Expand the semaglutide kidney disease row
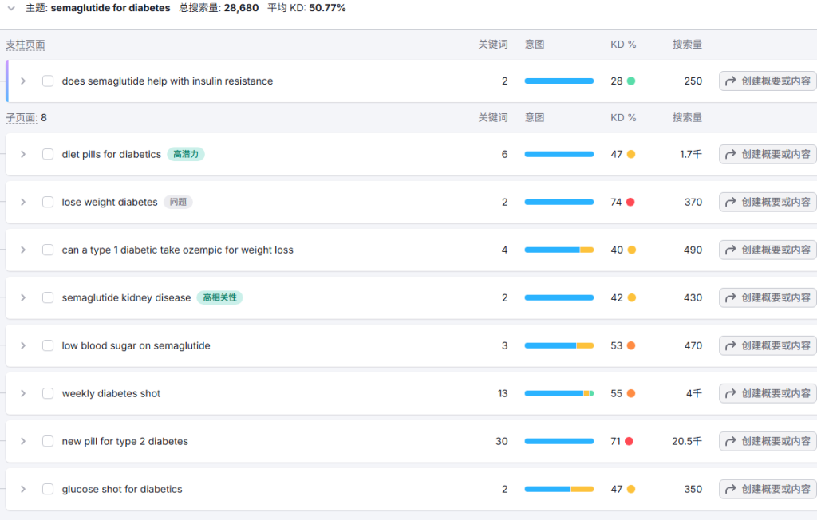The width and height of the screenshot is (817, 520). click(23, 297)
